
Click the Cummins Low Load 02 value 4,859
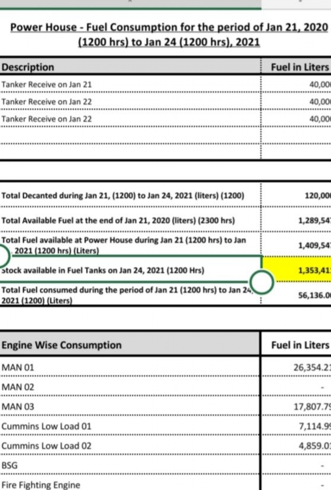coord(296,445)
